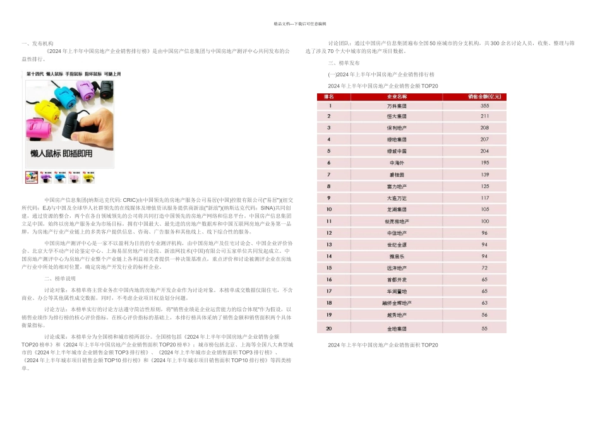Viewport: 600px width, 424px height.
Task: Click the ad title 第十四代 懒人鼠标 手指鼠标
Action: (x=73, y=74)
